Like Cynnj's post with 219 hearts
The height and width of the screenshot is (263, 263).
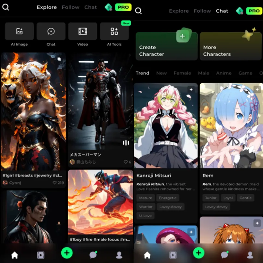pos(55,182)
